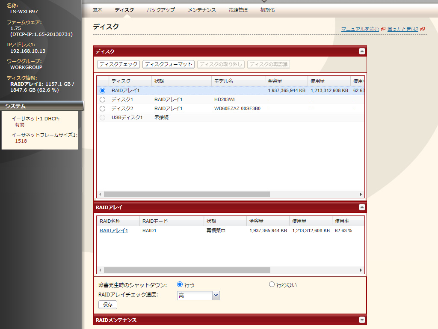Open the RAIDアレイチェック速度 dropdown
Screen dimensions: 438x329
point(216,296)
